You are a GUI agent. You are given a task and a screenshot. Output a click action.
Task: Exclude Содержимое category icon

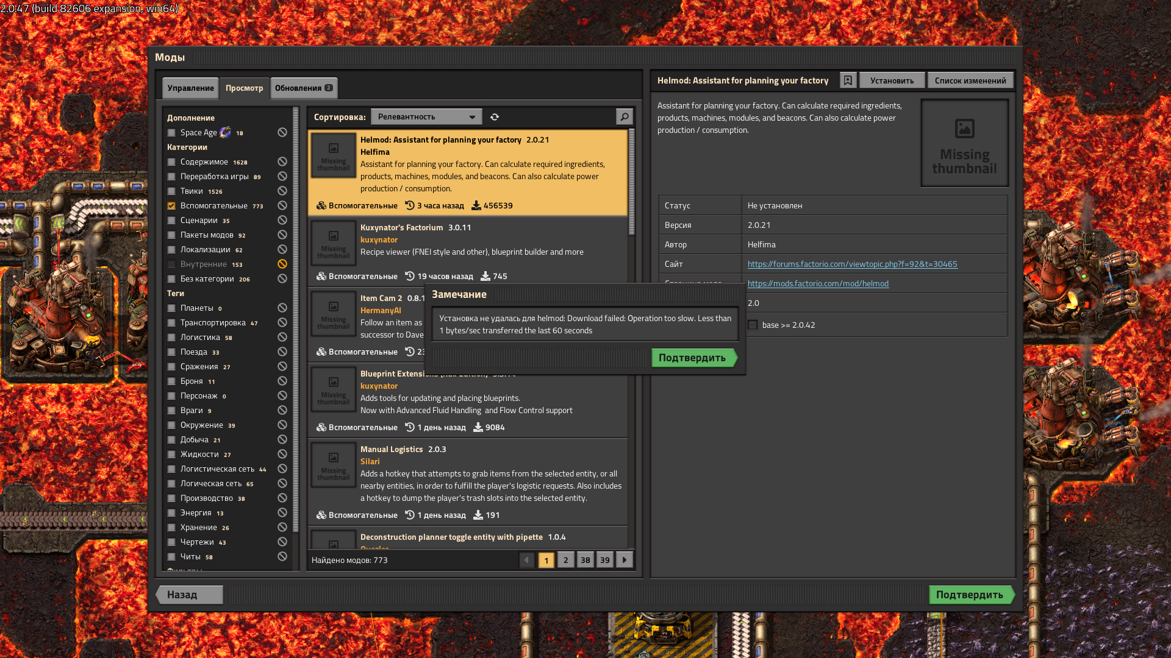[282, 161]
